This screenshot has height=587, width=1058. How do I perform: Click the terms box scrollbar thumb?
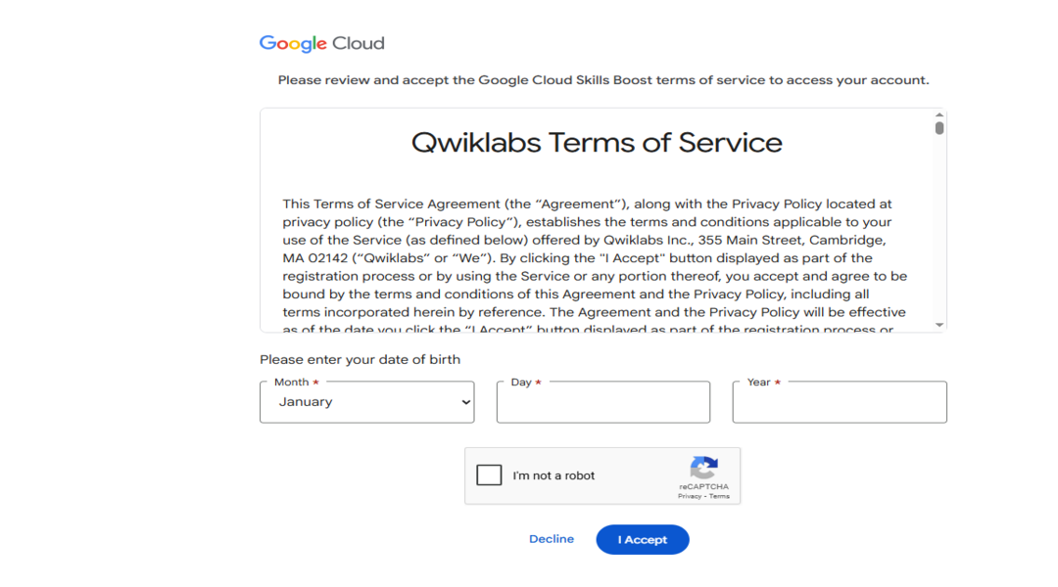click(x=939, y=128)
